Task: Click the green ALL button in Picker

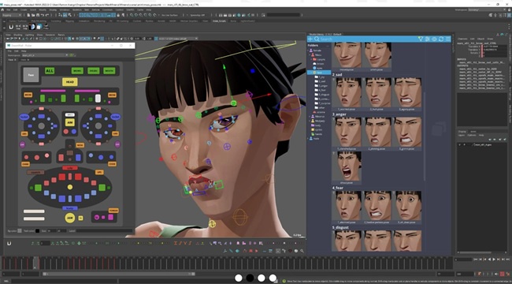Action: 50,71
